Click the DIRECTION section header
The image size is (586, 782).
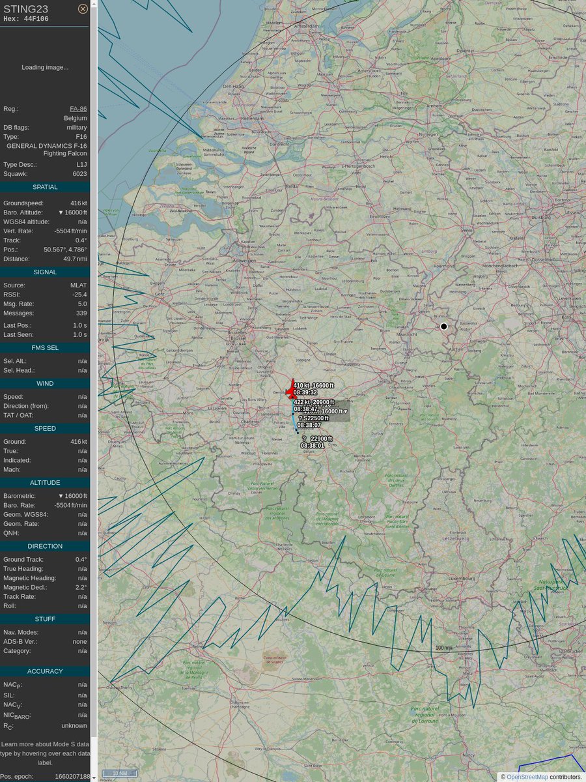[44, 546]
